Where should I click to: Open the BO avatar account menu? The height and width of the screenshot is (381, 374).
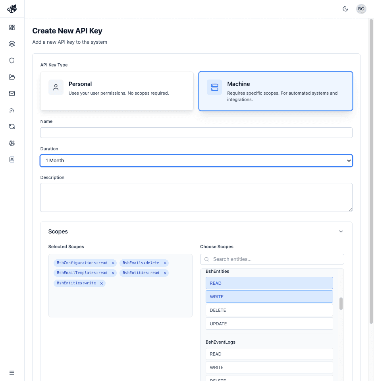(x=361, y=9)
